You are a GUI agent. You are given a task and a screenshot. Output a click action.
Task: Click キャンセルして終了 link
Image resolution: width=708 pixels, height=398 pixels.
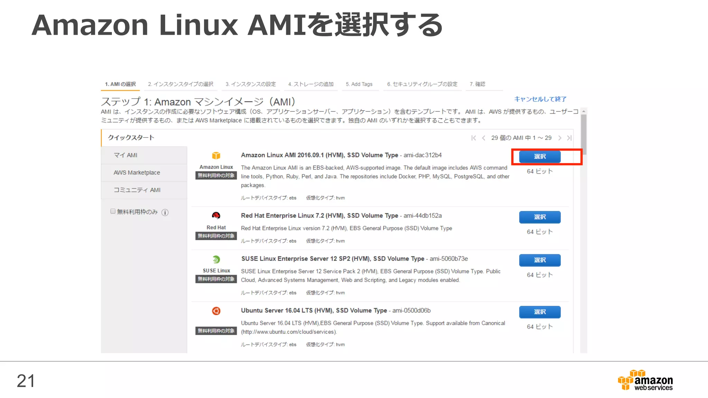tap(540, 99)
